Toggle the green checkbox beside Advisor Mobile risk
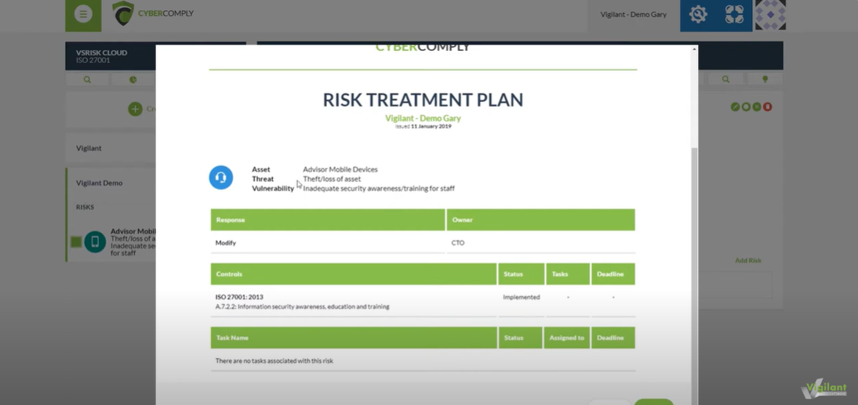 tap(76, 241)
